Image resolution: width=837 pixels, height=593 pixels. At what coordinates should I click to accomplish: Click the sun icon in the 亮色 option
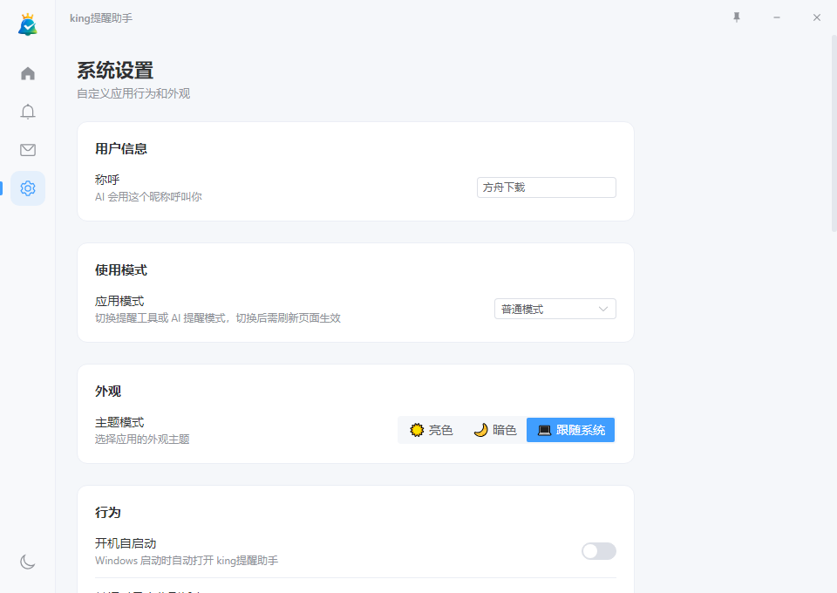tap(417, 429)
